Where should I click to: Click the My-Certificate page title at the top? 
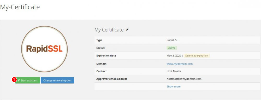pyautogui.click(x=20, y=7)
